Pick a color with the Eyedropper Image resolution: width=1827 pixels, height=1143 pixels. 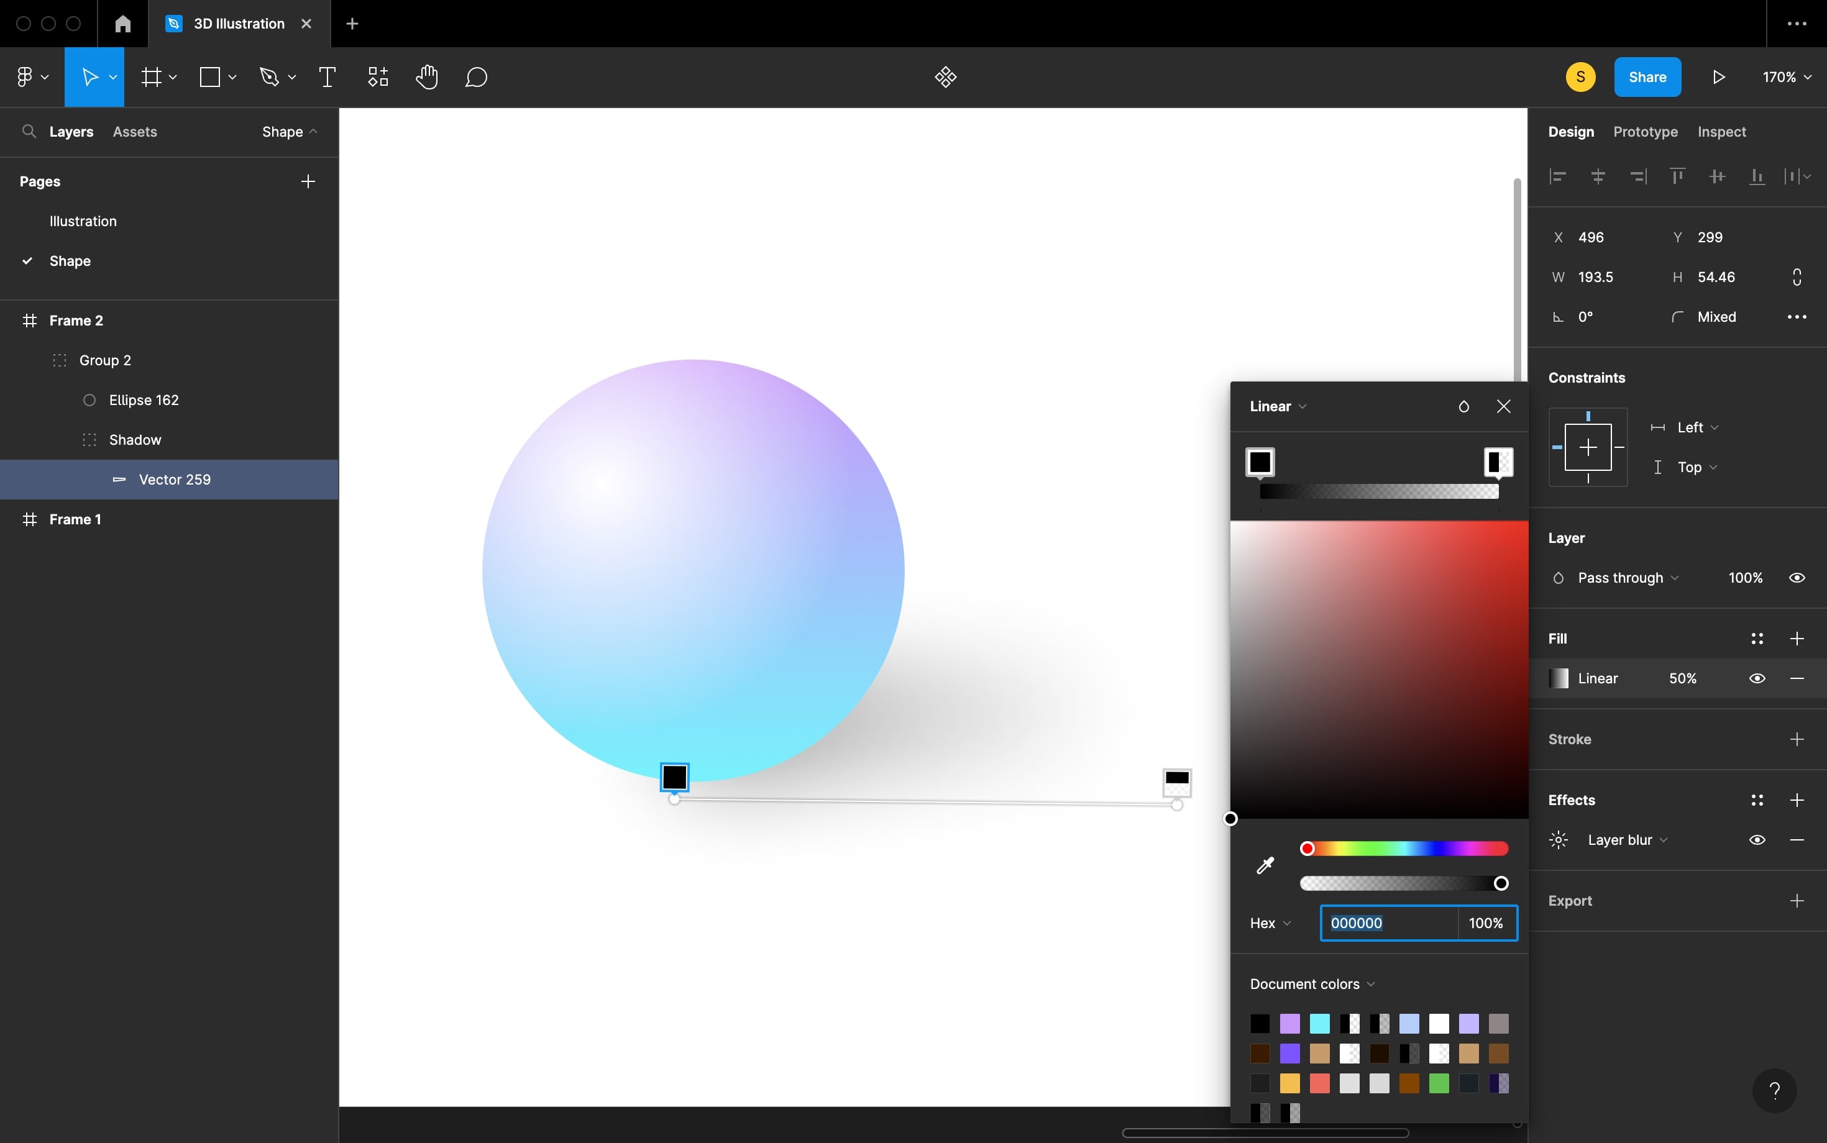(x=1266, y=865)
